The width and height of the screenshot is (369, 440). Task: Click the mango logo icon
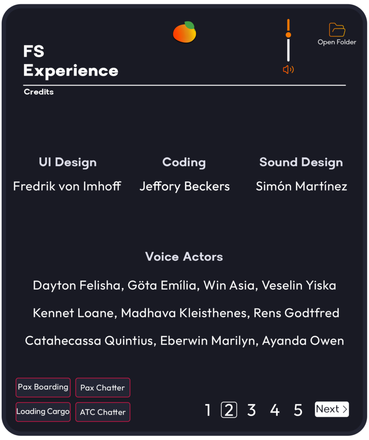184,32
